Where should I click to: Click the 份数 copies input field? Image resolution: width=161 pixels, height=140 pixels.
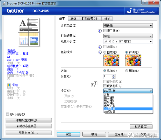(108, 77)
